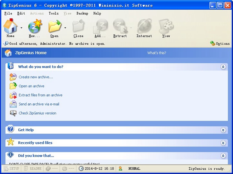
Task: Click the Add toolbar icon
Action: click(101, 26)
